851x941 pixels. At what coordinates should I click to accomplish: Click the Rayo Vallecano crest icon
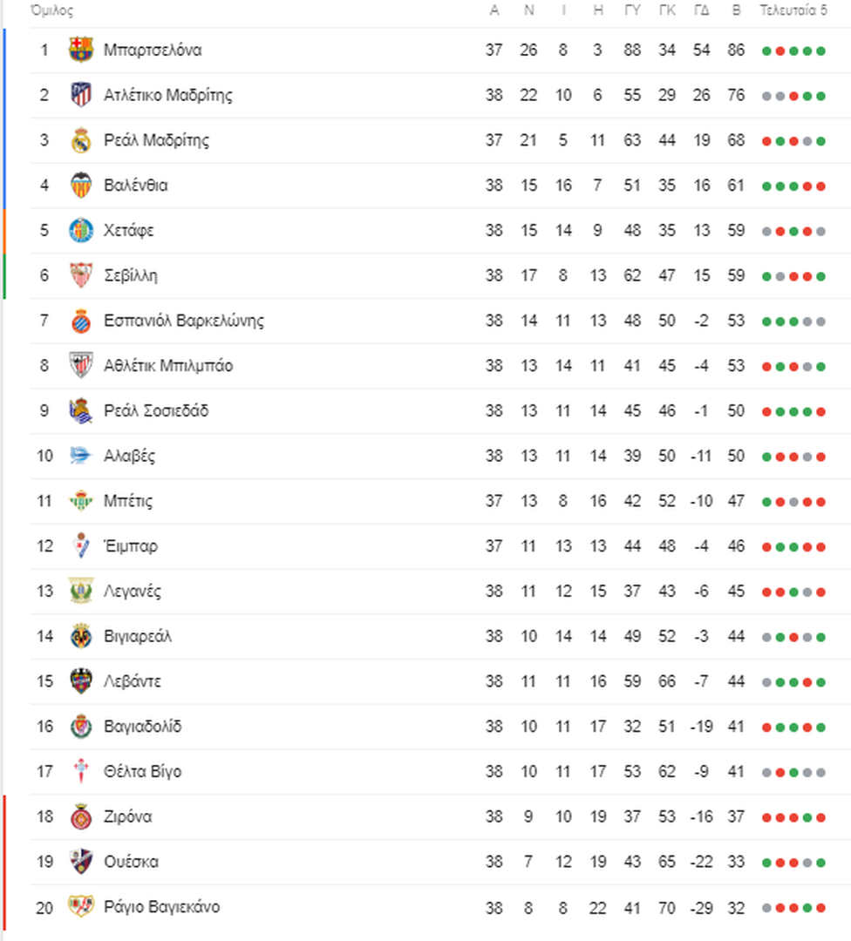81,906
